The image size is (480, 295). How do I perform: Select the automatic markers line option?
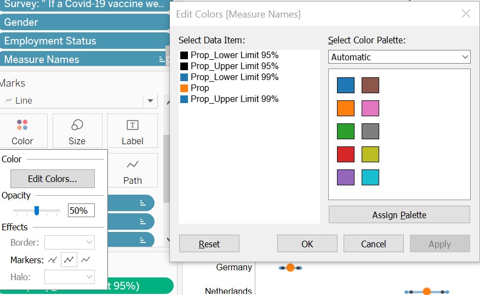pos(53,259)
